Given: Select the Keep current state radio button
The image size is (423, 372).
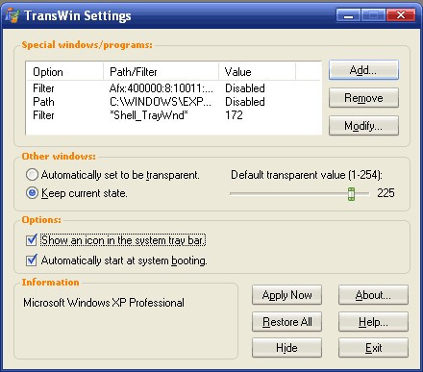Looking at the screenshot, I should [x=32, y=193].
